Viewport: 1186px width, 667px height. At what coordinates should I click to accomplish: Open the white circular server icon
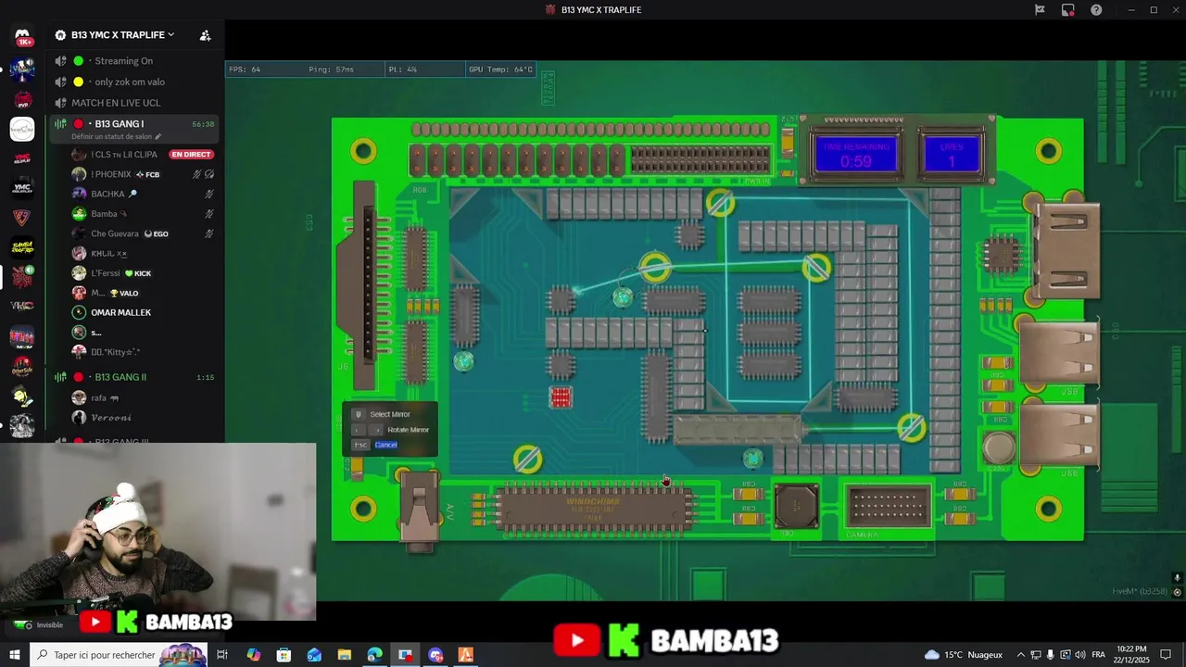click(22, 129)
